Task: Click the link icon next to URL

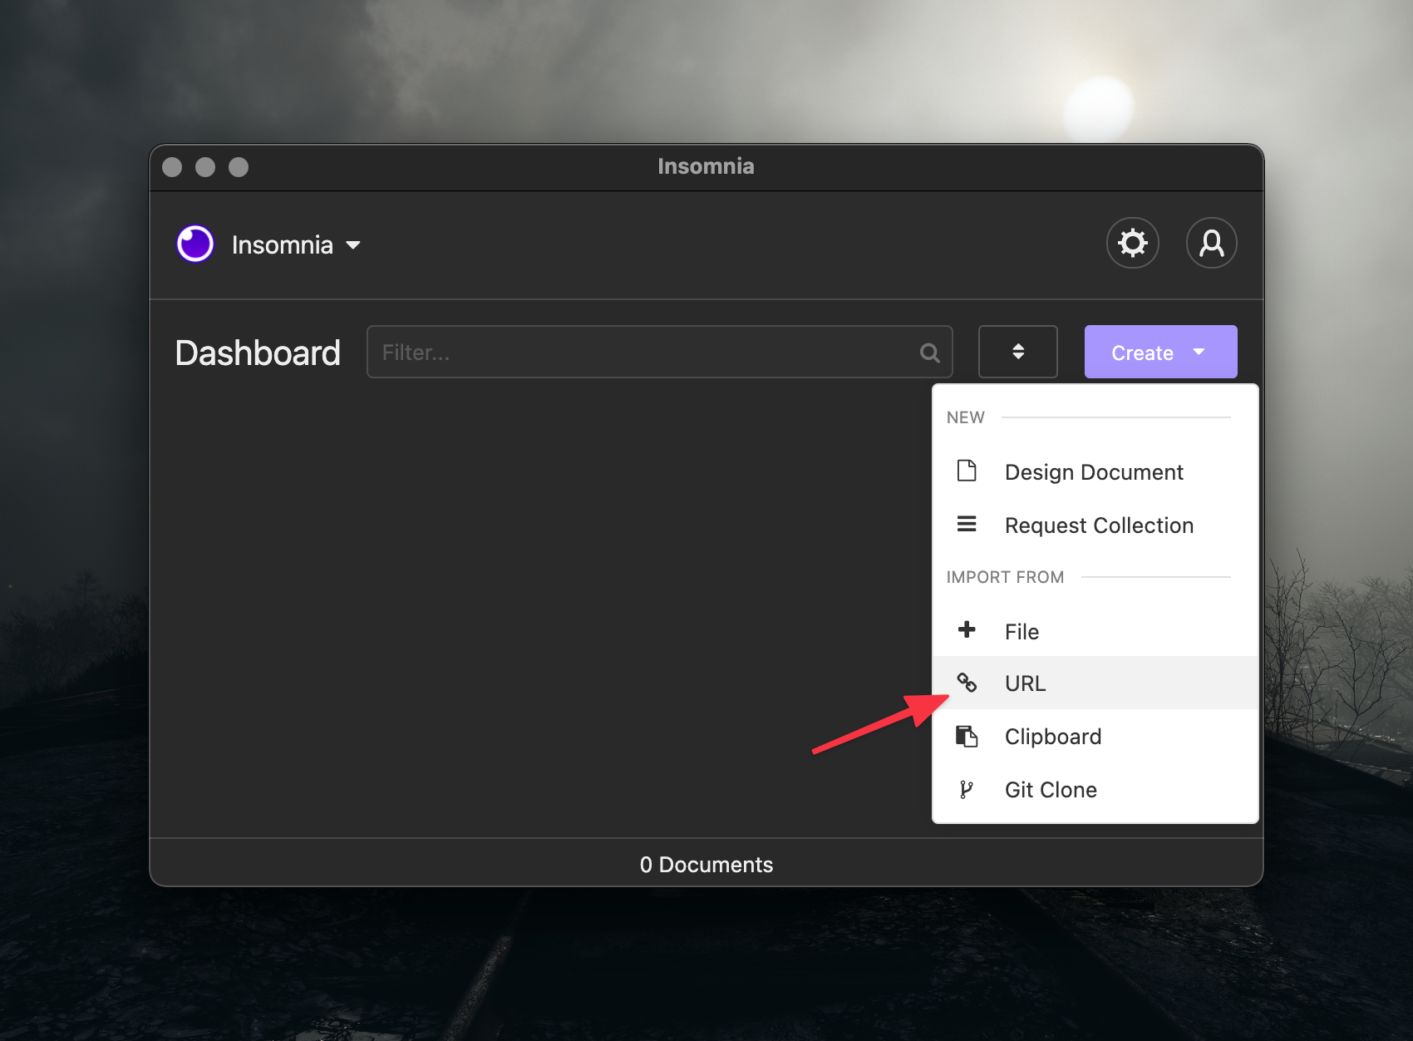Action: pyautogui.click(x=967, y=683)
